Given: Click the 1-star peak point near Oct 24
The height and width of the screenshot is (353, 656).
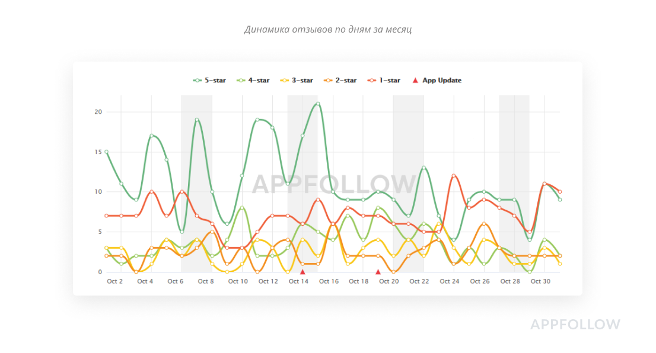Looking at the screenshot, I should [454, 176].
